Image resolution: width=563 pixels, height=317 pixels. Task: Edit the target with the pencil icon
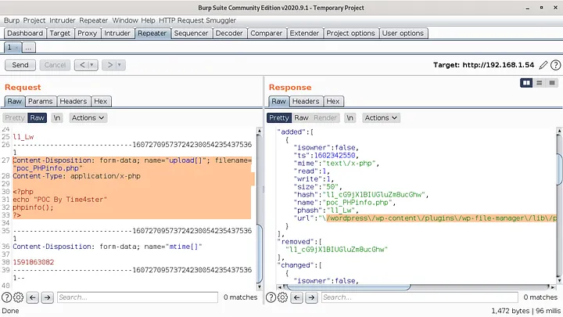[543, 65]
